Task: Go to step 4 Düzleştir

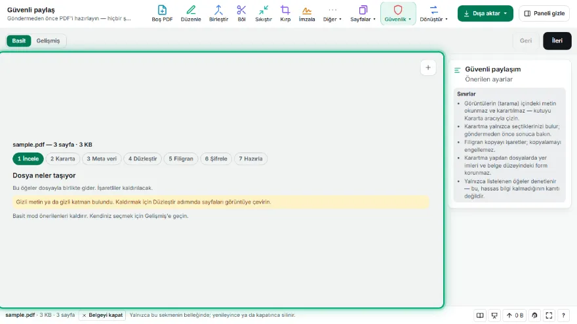Action: (142, 158)
